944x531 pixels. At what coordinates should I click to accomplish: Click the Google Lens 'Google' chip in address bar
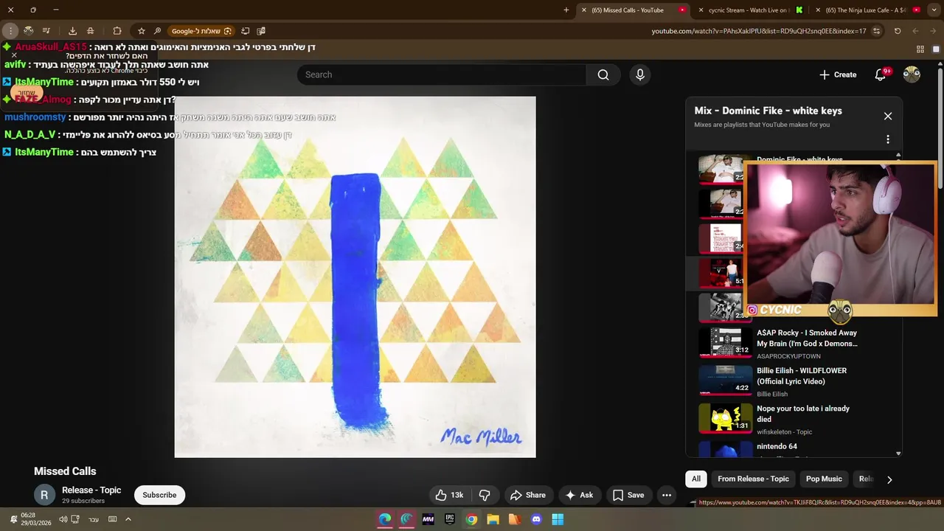click(x=201, y=31)
